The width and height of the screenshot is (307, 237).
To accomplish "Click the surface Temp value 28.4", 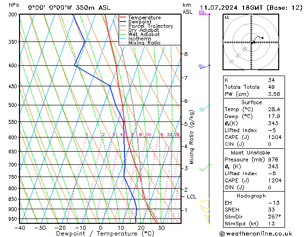I will pos(274,109).
